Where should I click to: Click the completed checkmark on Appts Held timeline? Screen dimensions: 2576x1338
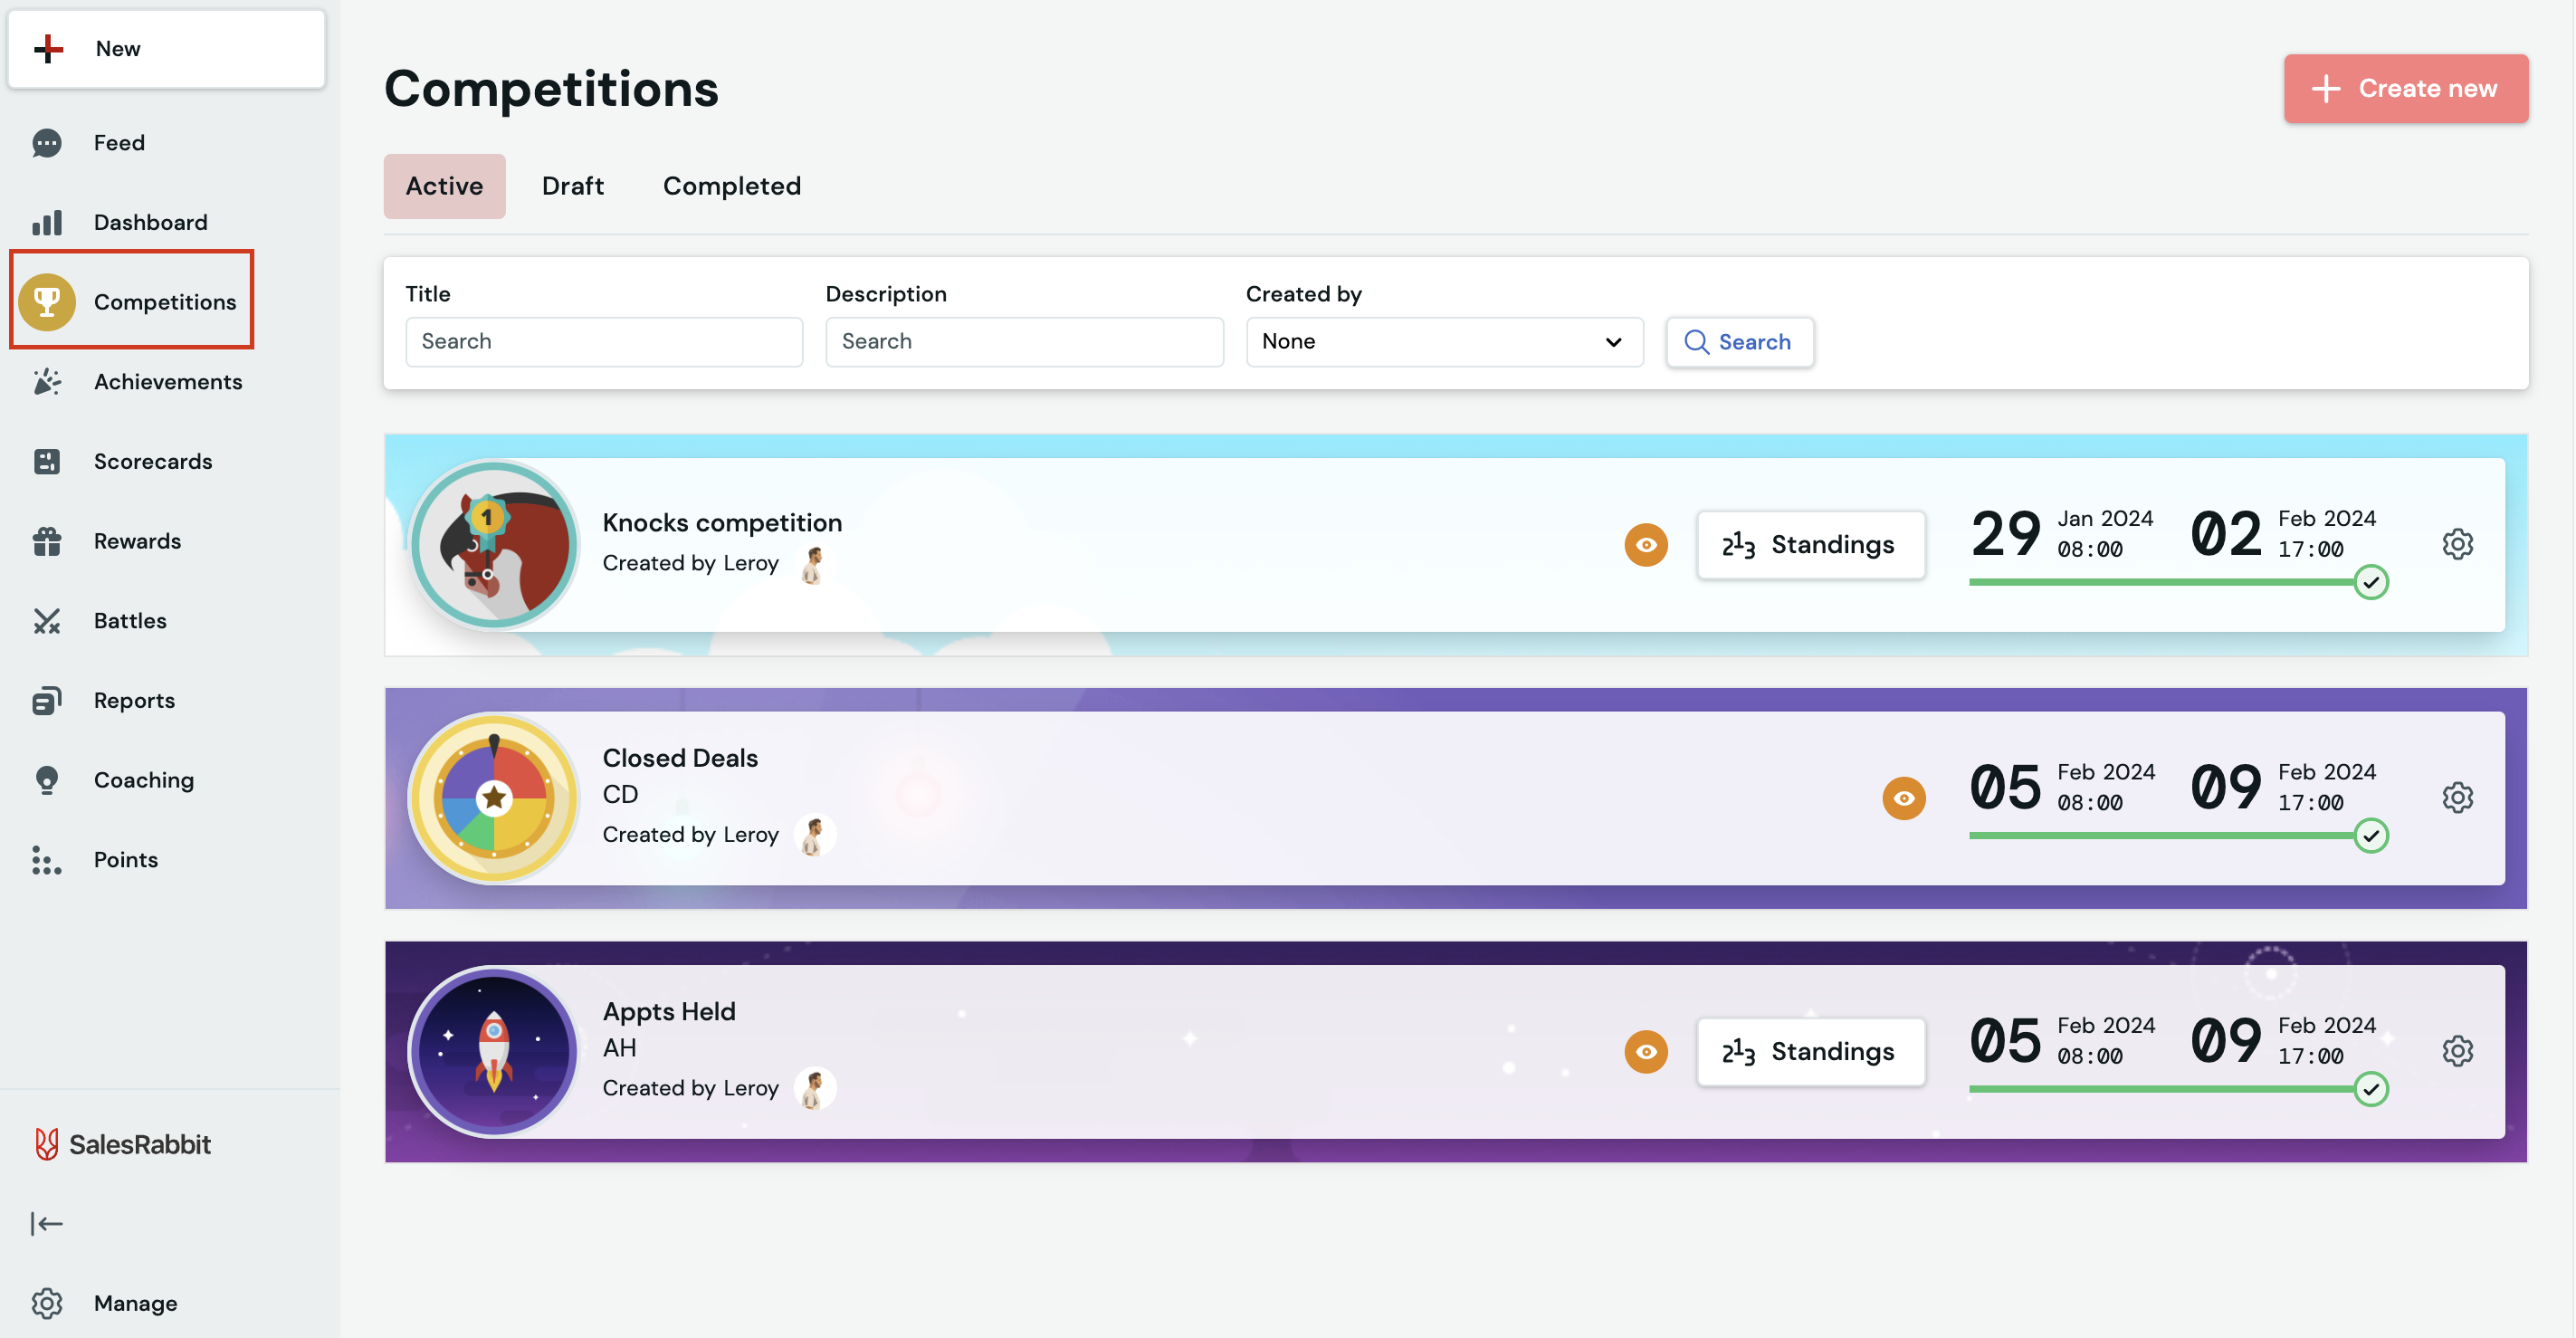pos(2370,1089)
